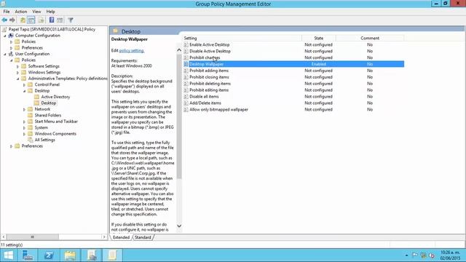Image resolution: width=466 pixels, height=262 pixels.
Task: Expand the Control Panel node
Action: tap(24, 84)
